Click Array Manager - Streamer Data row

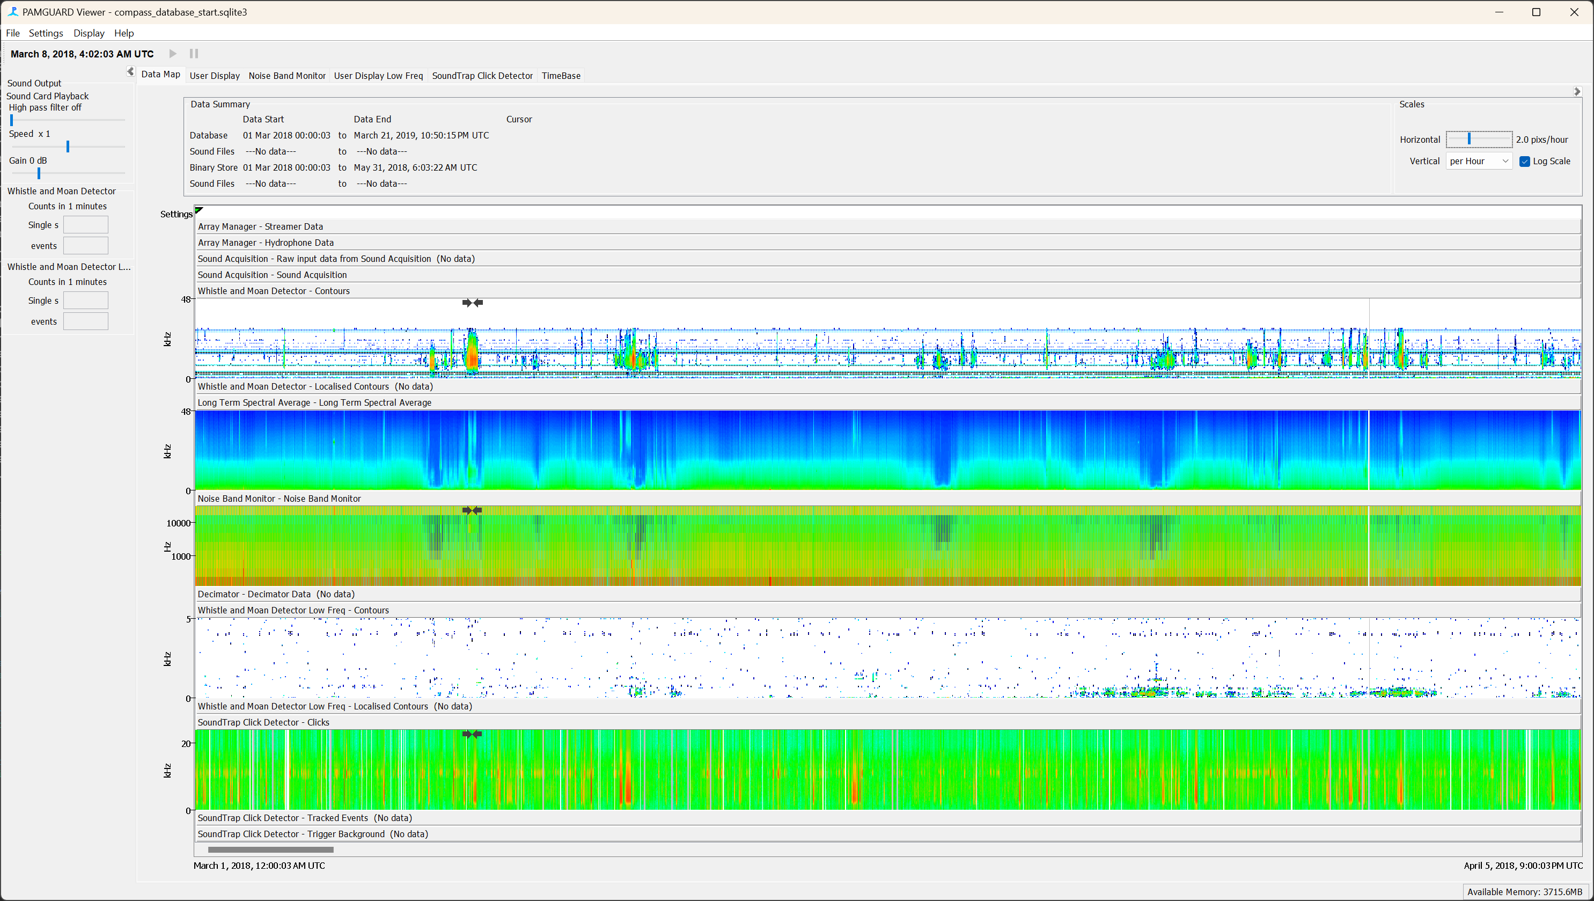click(x=888, y=226)
